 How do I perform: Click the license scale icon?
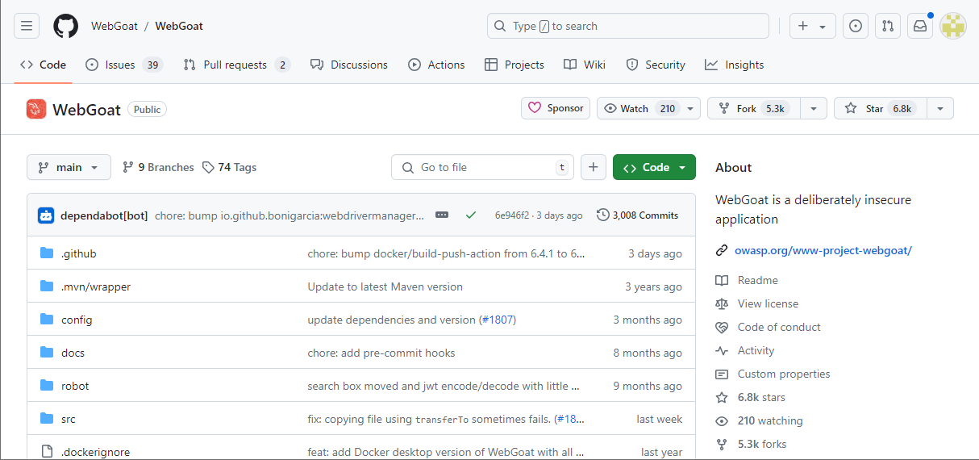click(x=722, y=303)
